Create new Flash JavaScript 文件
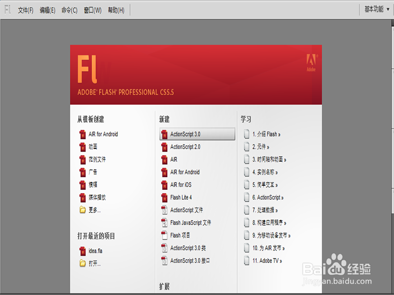 pos(191,223)
